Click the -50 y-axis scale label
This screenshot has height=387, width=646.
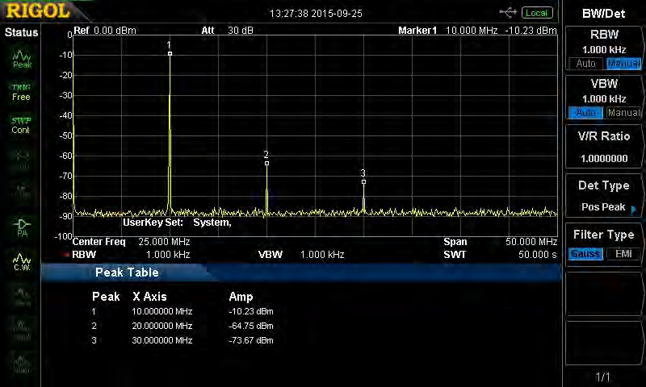pyautogui.click(x=65, y=135)
